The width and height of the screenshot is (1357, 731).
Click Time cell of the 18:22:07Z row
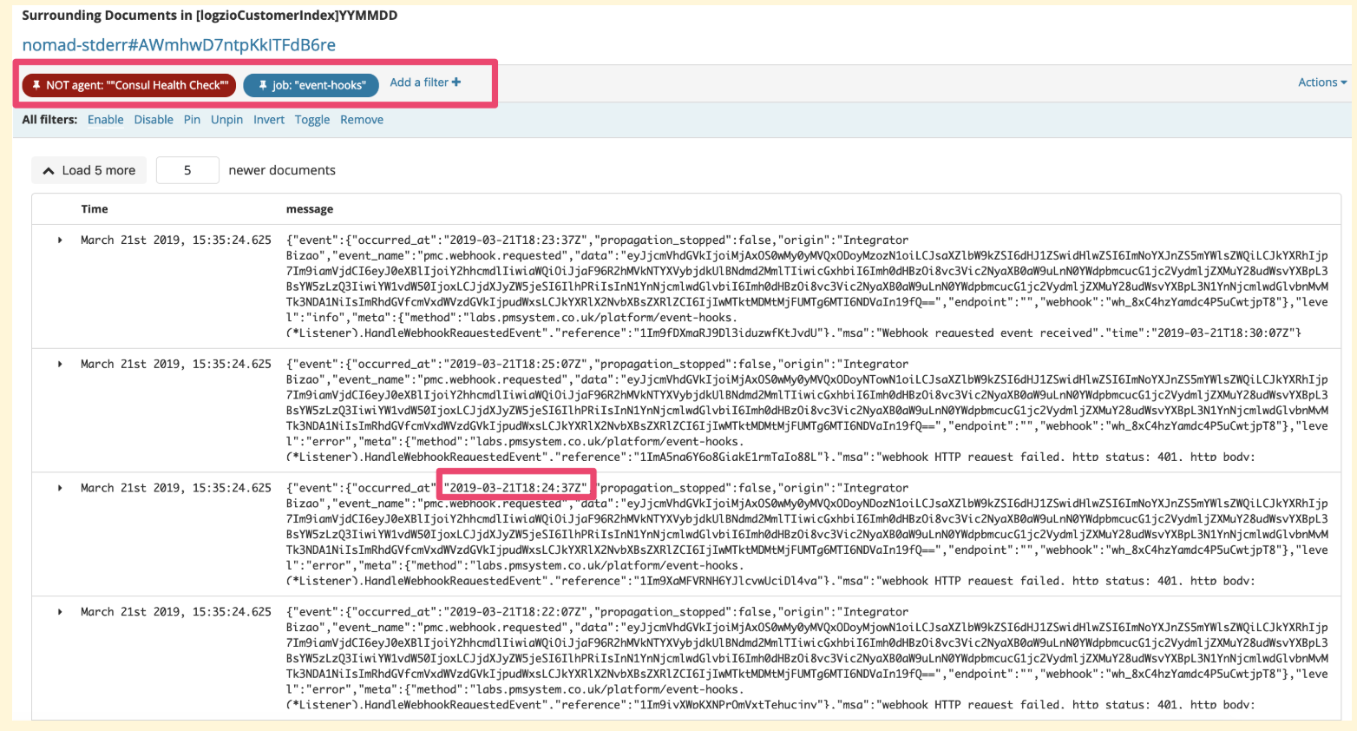click(x=176, y=612)
